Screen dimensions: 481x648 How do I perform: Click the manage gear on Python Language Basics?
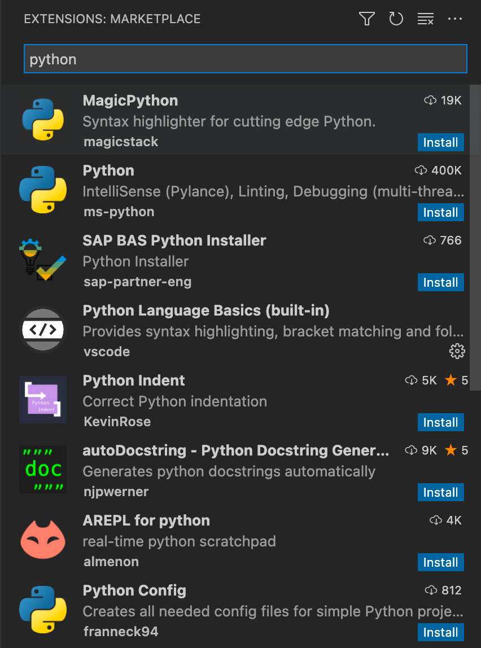pyautogui.click(x=457, y=351)
